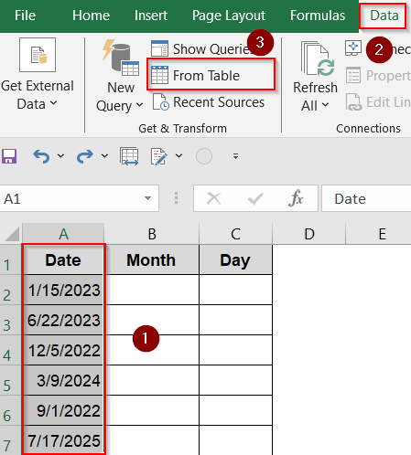Open the Insert ribbon tab
Screen dimensions: 411x455
151,16
